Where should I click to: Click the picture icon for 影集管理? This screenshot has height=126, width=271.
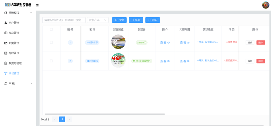(x=6, y=43)
